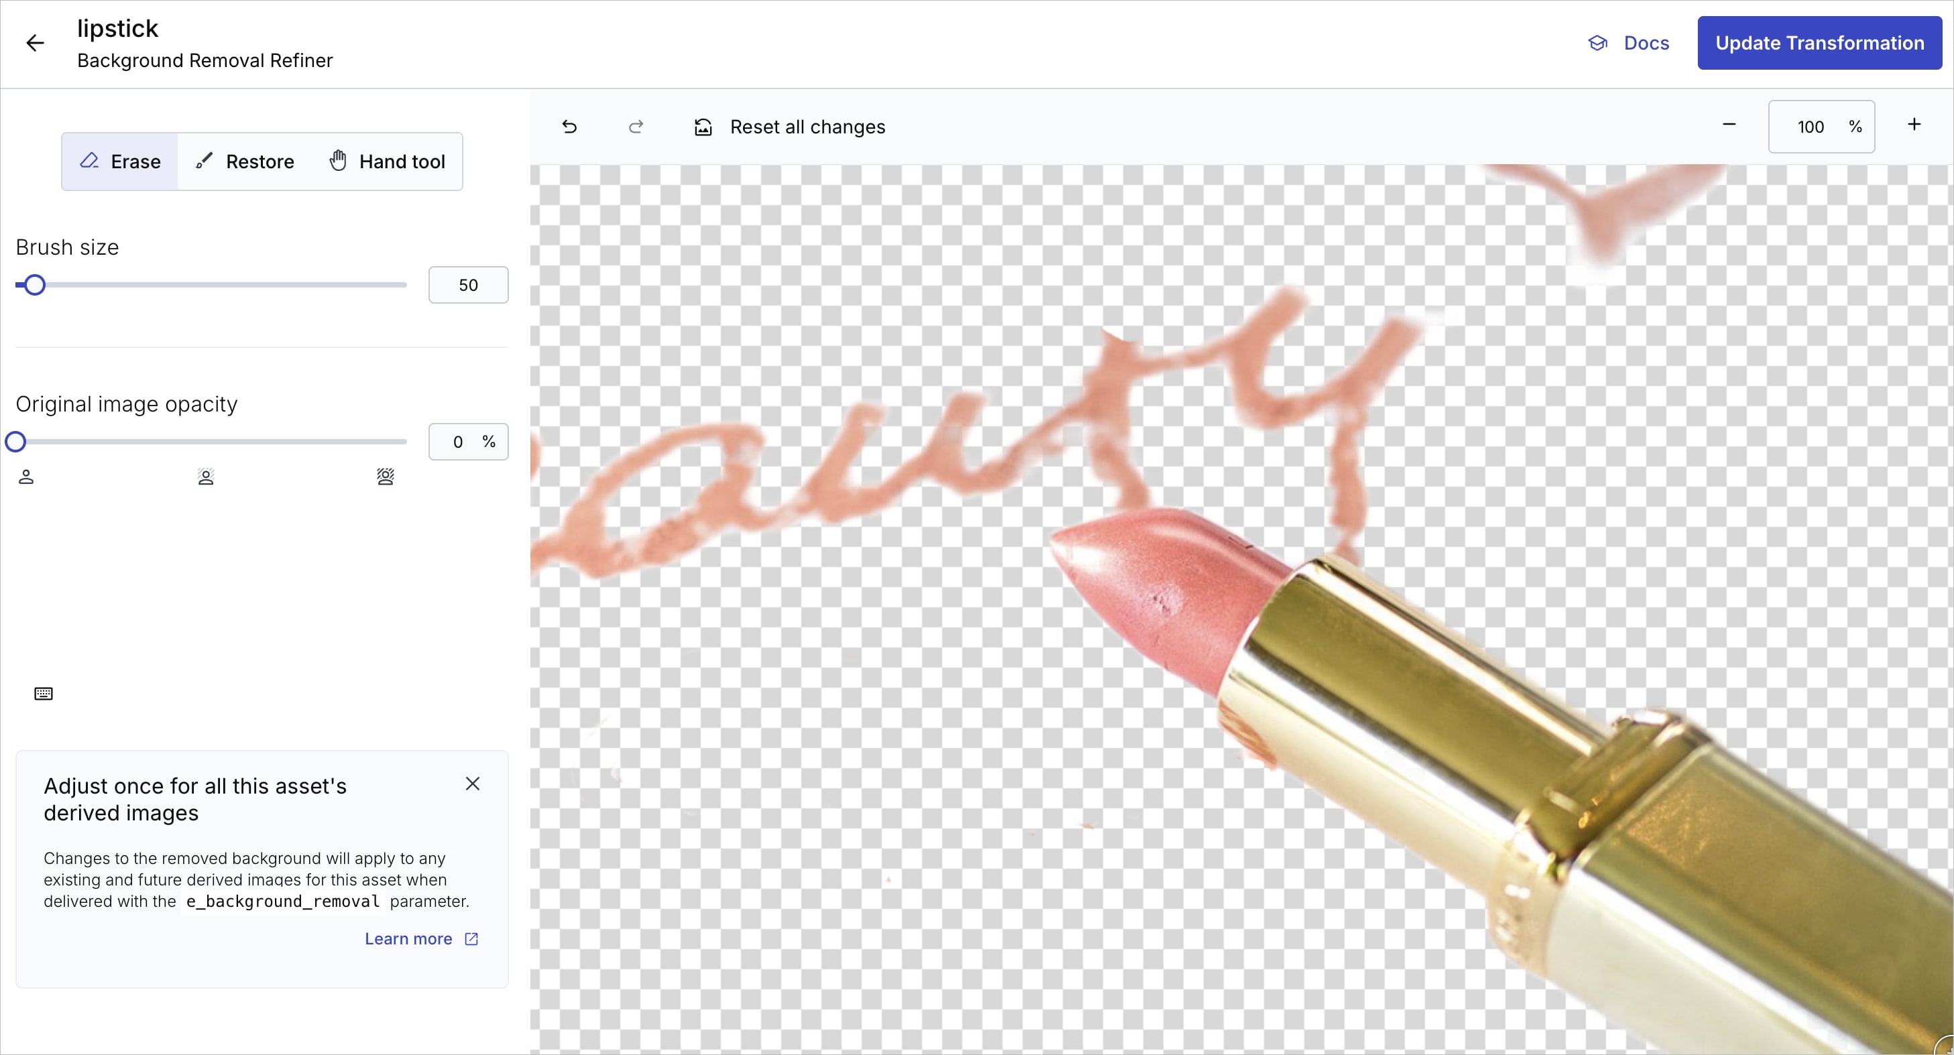Click the zoom percentage input field
This screenshot has width=1954, height=1055.
[x=1811, y=127]
